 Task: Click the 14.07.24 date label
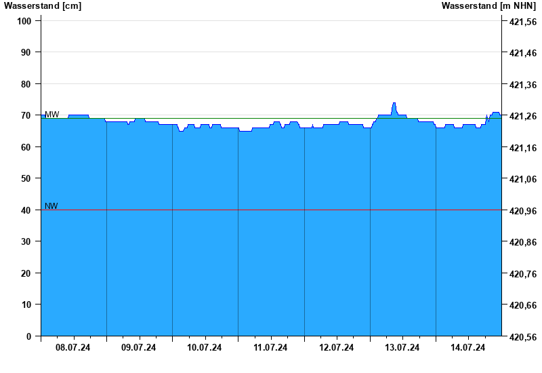pos(468,348)
